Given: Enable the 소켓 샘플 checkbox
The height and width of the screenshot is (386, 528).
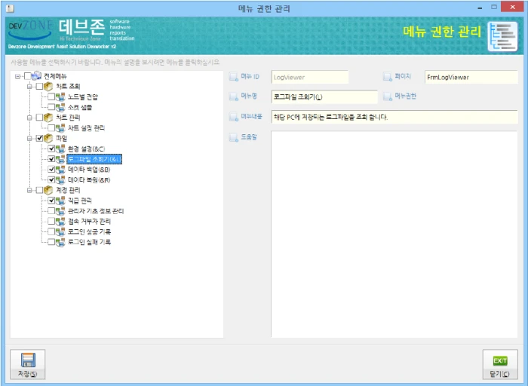Looking at the screenshot, I should 51,107.
